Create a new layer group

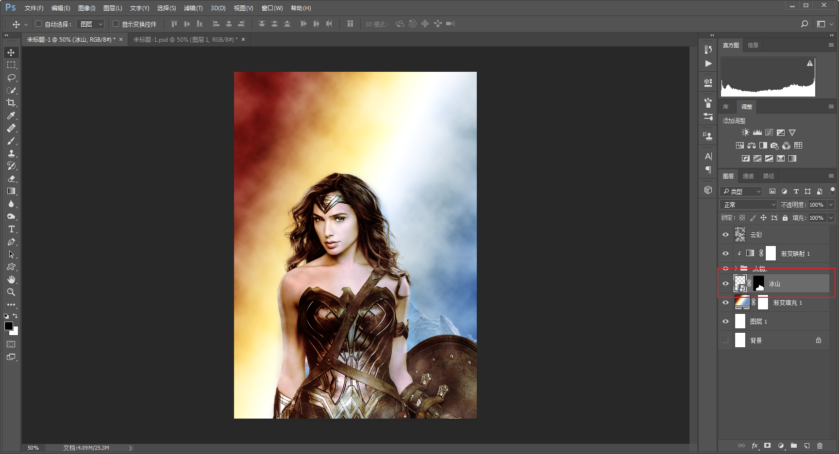point(794,446)
